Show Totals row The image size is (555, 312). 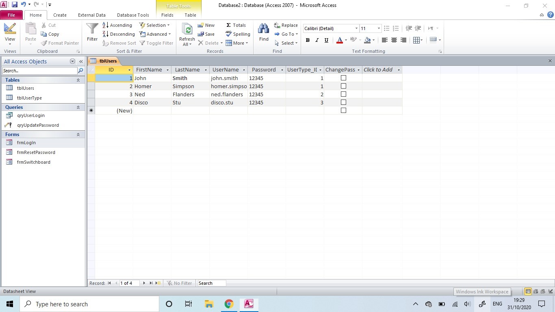[x=236, y=25]
